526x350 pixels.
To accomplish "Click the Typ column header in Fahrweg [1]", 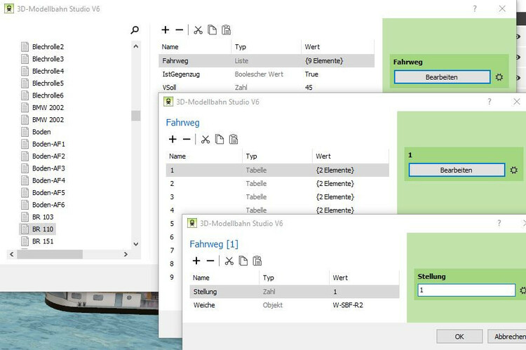I will click(x=294, y=278).
